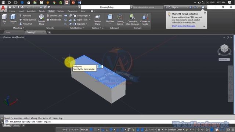Run the Separate solids command

tap(79, 24)
